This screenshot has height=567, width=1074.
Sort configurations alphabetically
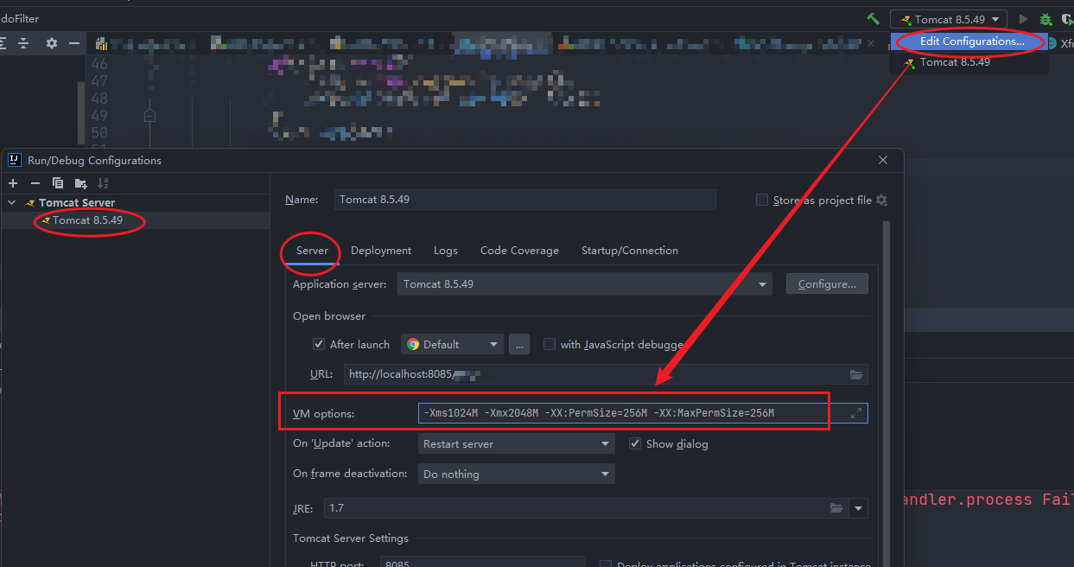click(x=103, y=183)
